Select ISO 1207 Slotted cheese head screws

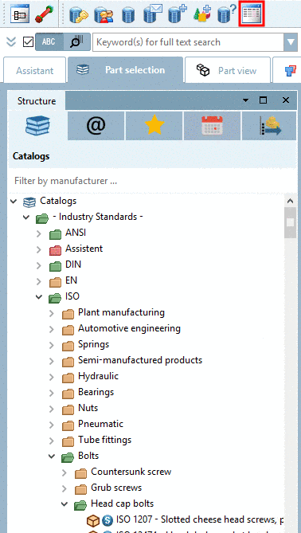pyautogui.click(x=200, y=519)
